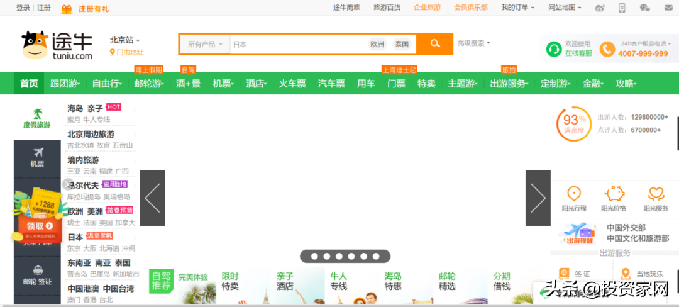Viewport: 679px width, 307px height.
Task: Open the 门票 nav item
Action: point(396,84)
